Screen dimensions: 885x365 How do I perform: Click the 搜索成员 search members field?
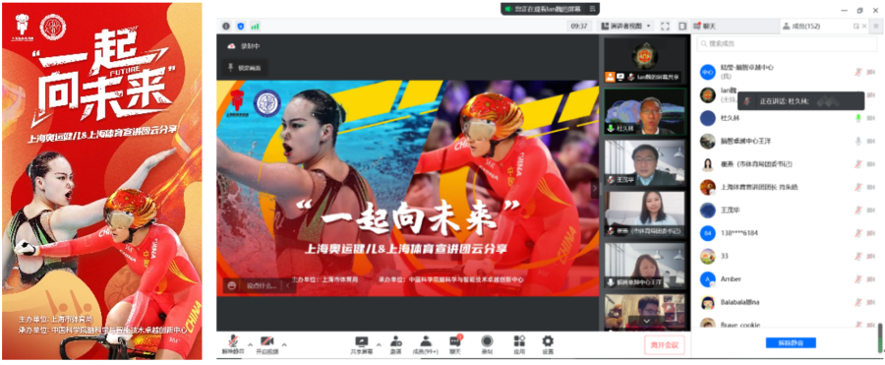tap(788, 43)
